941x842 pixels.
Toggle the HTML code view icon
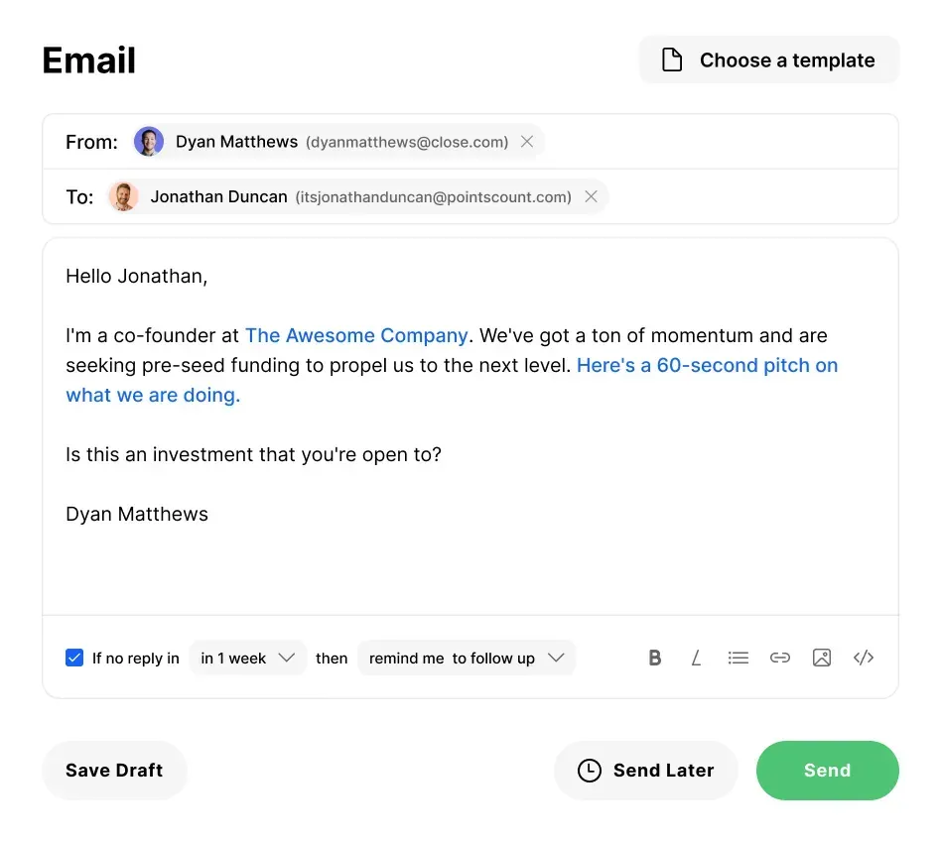pos(863,658)
